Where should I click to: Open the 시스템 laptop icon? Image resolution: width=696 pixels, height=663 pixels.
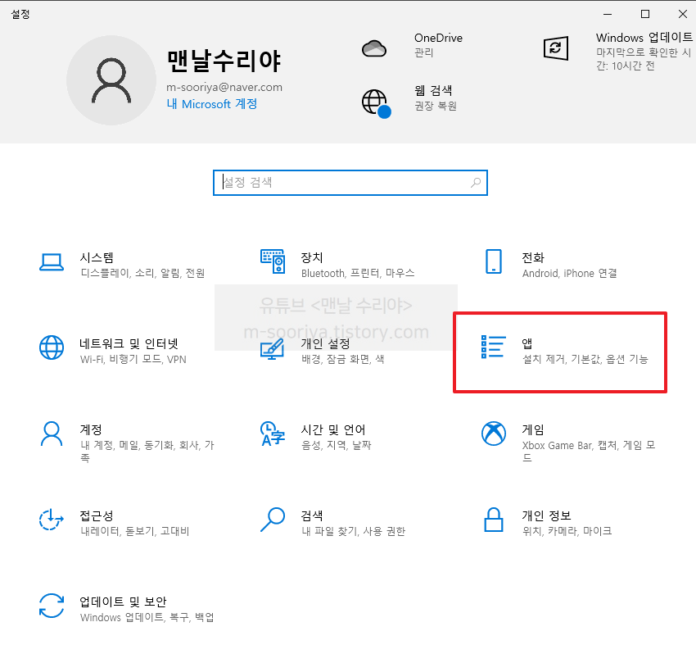pyautogui.click(x=52, y=261)
